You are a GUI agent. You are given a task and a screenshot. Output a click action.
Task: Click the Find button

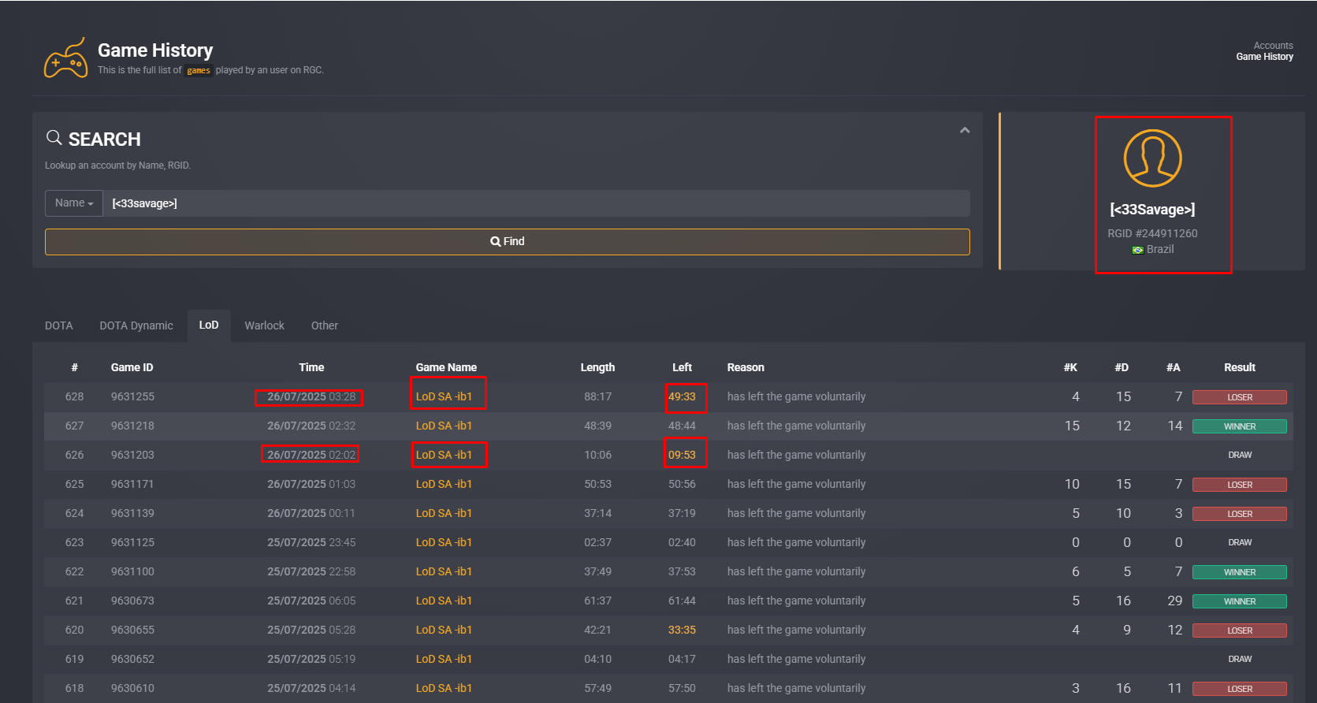508,242
